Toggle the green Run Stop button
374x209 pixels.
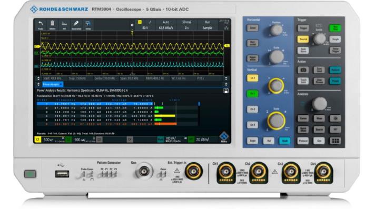pyautogui.click(x=335, y=28)
